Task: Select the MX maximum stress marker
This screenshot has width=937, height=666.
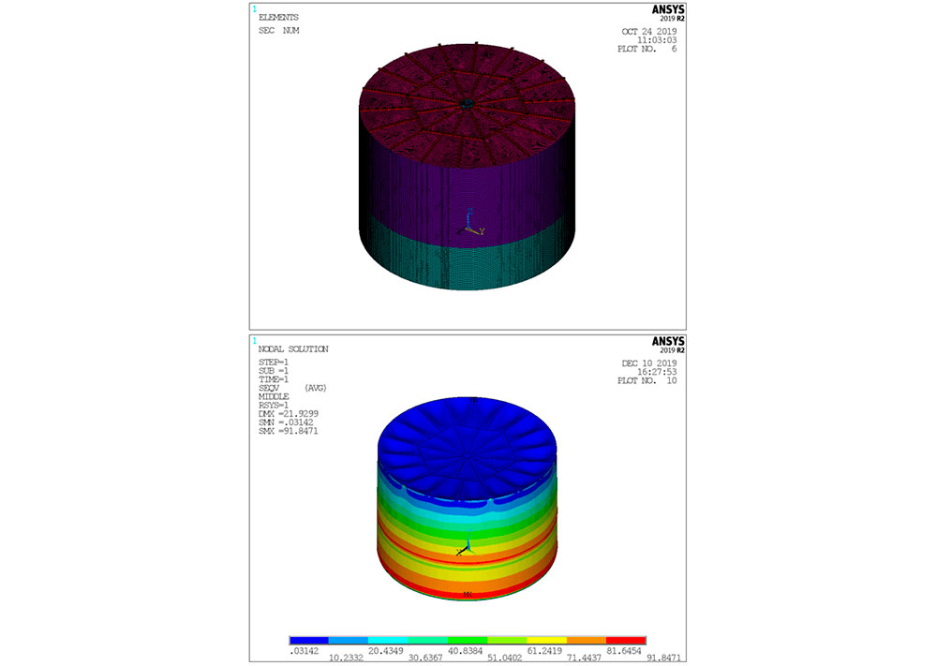Action: coord(468,594)
